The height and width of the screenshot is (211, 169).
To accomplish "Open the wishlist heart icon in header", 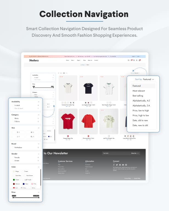I will 131,60.
